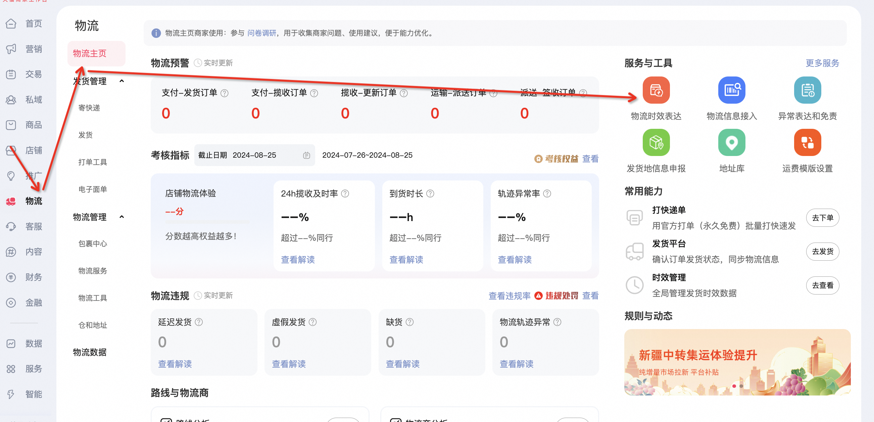The height and width of the screenshot is (422, 874).
Task: Click 查看解读 under 24h揽收及时率
Action: (298, 260)
